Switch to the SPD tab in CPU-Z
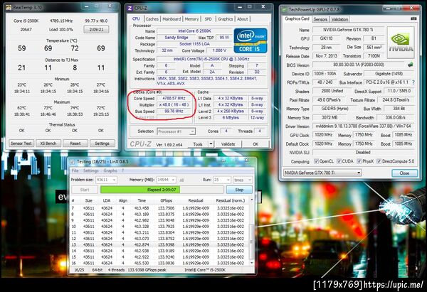Image resolution: width=427 pixels, height=292 pixels. [x=208, y=19]
